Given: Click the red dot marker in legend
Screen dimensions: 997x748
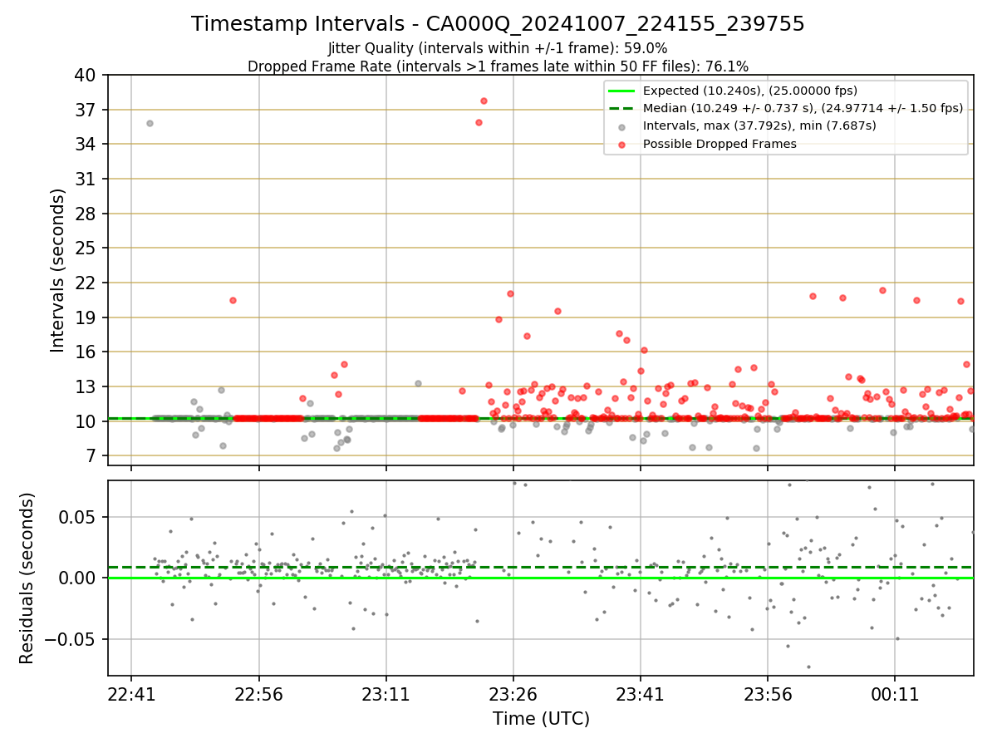Looking at the screenshot, I should tap(623, 144).
